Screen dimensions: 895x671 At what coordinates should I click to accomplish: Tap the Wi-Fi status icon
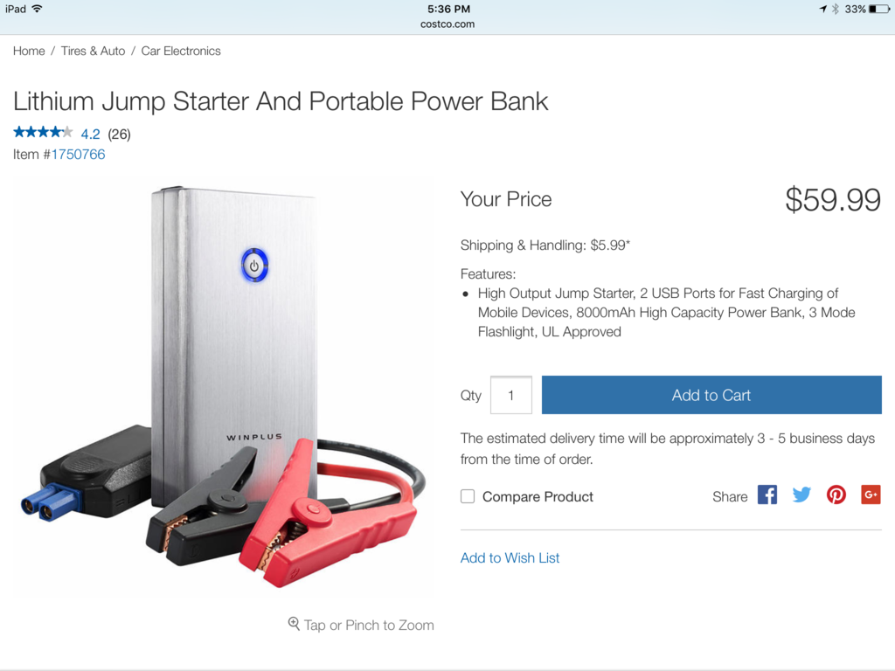pyautogui.click(x=38, y=9)
